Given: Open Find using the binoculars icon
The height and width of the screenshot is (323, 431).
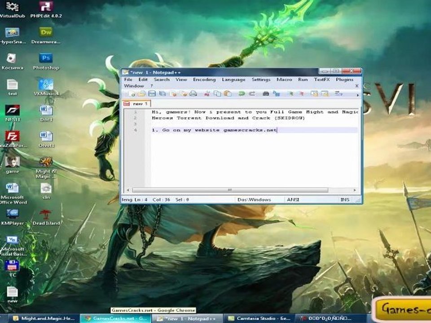Looking at the screenshot, I should (x=265, y=94).
